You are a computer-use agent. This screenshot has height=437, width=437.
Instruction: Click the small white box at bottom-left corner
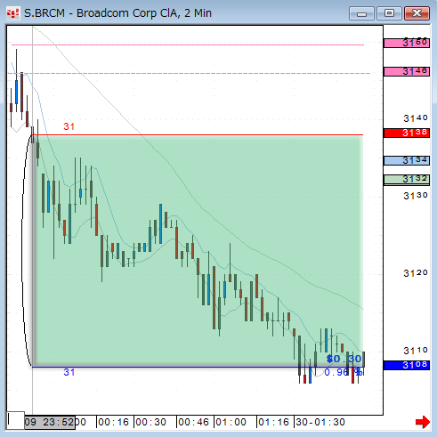click(x=16, y=420)
